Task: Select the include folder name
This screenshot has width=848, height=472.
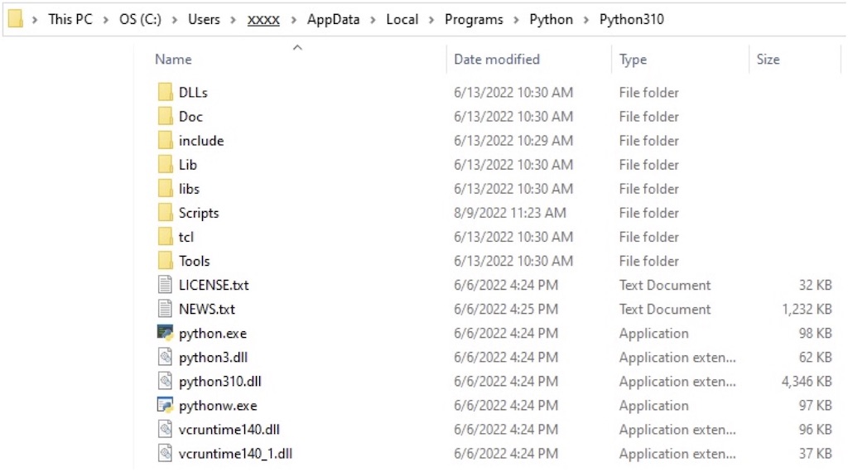Action: pyautogui.click(x=201, y=141)
